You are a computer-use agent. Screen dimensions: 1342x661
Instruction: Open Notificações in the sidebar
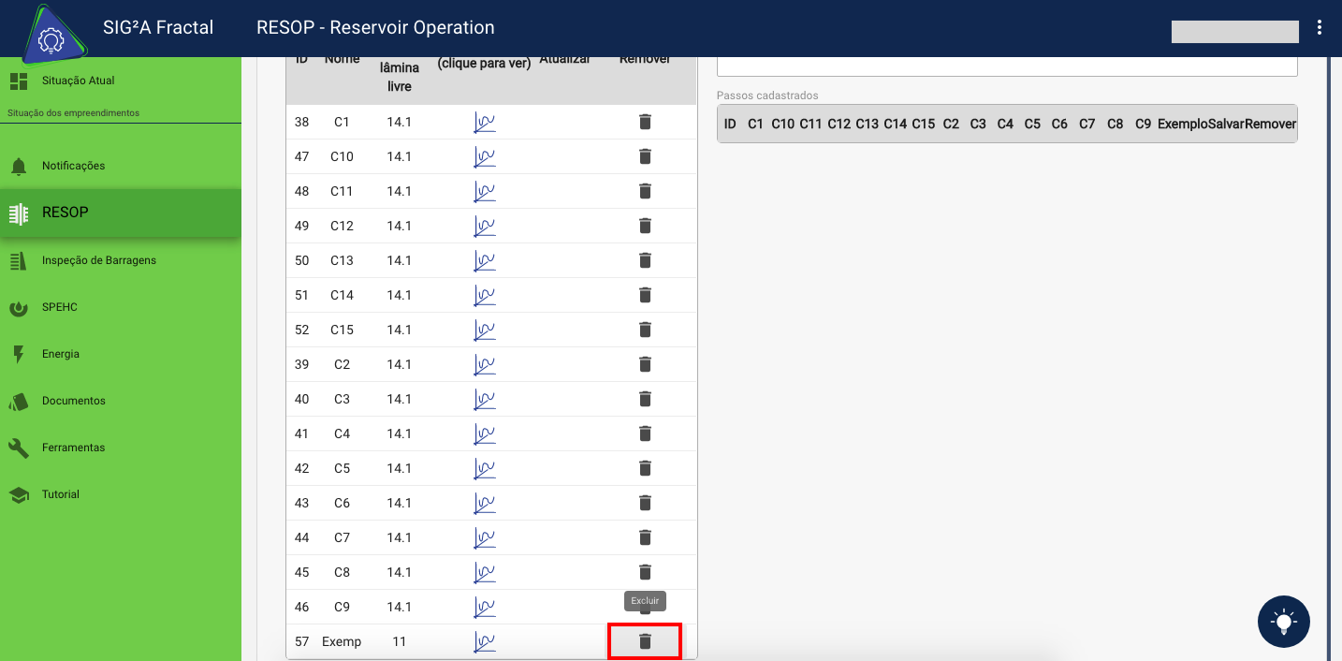click(x=73, y=166)
